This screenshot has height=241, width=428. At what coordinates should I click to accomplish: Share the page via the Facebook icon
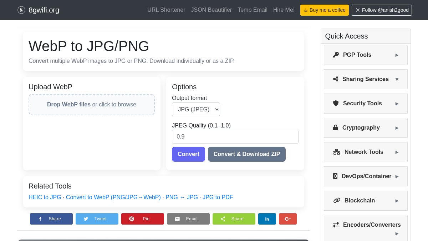tap(40, 219)
